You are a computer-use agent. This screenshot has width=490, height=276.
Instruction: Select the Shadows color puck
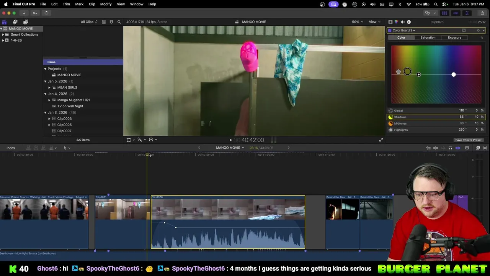[407, 72]
